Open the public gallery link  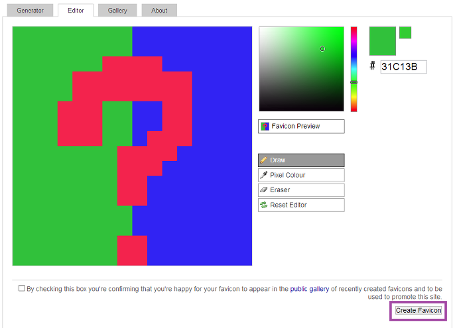(x=310, y=289)
